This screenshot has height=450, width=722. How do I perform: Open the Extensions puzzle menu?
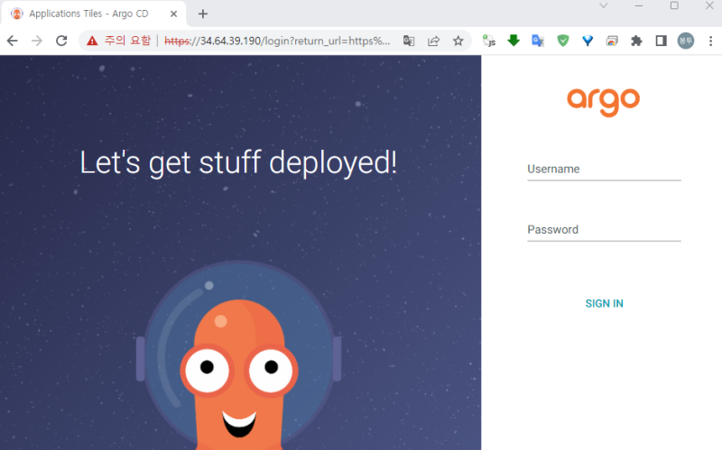[x=636, y=41]
